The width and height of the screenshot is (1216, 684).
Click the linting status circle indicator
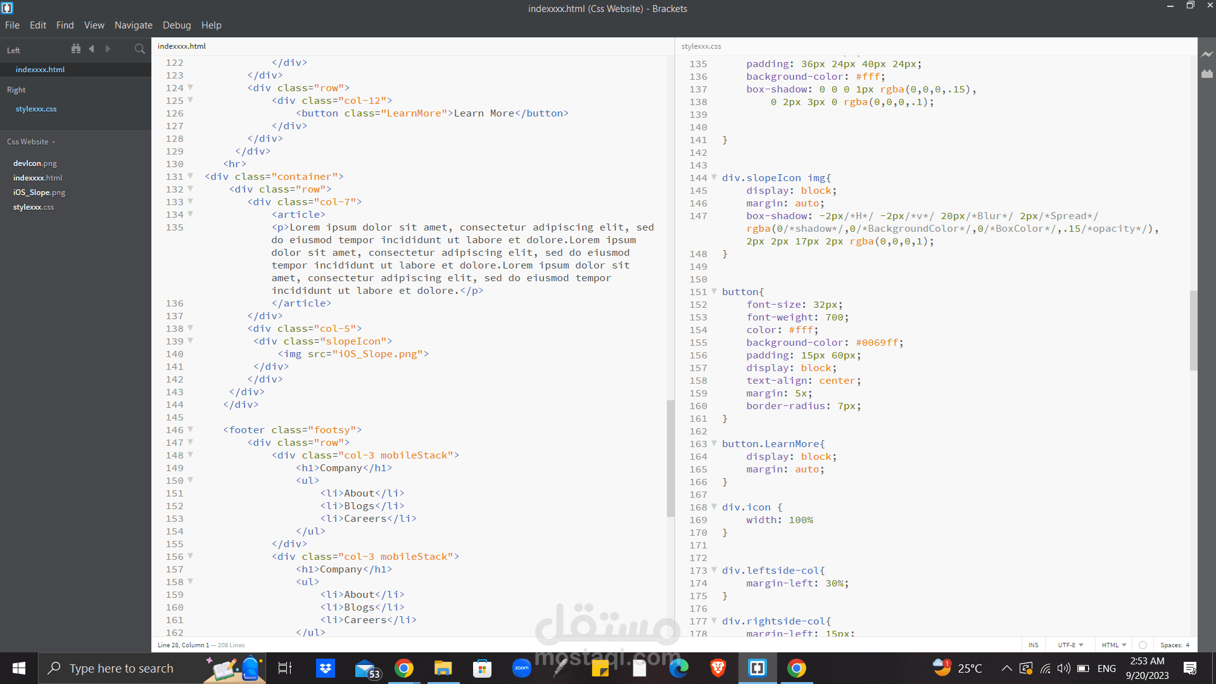(x=1143, y=645)
